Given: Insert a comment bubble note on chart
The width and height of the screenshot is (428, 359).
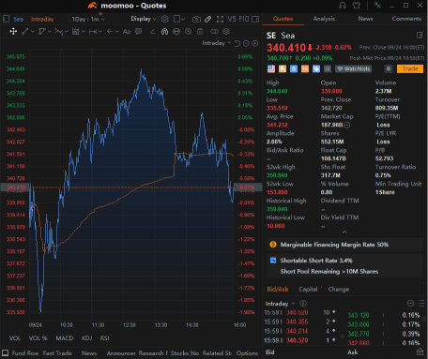Looking at the screenshot, I should tap(138, 31).
